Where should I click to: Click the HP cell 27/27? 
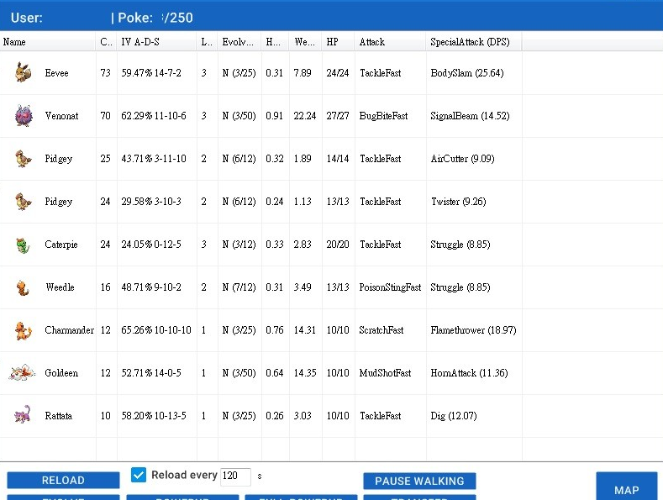click(338, 115)
